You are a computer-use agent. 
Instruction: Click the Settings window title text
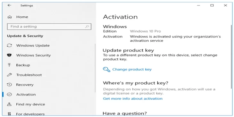pos(27,5)
